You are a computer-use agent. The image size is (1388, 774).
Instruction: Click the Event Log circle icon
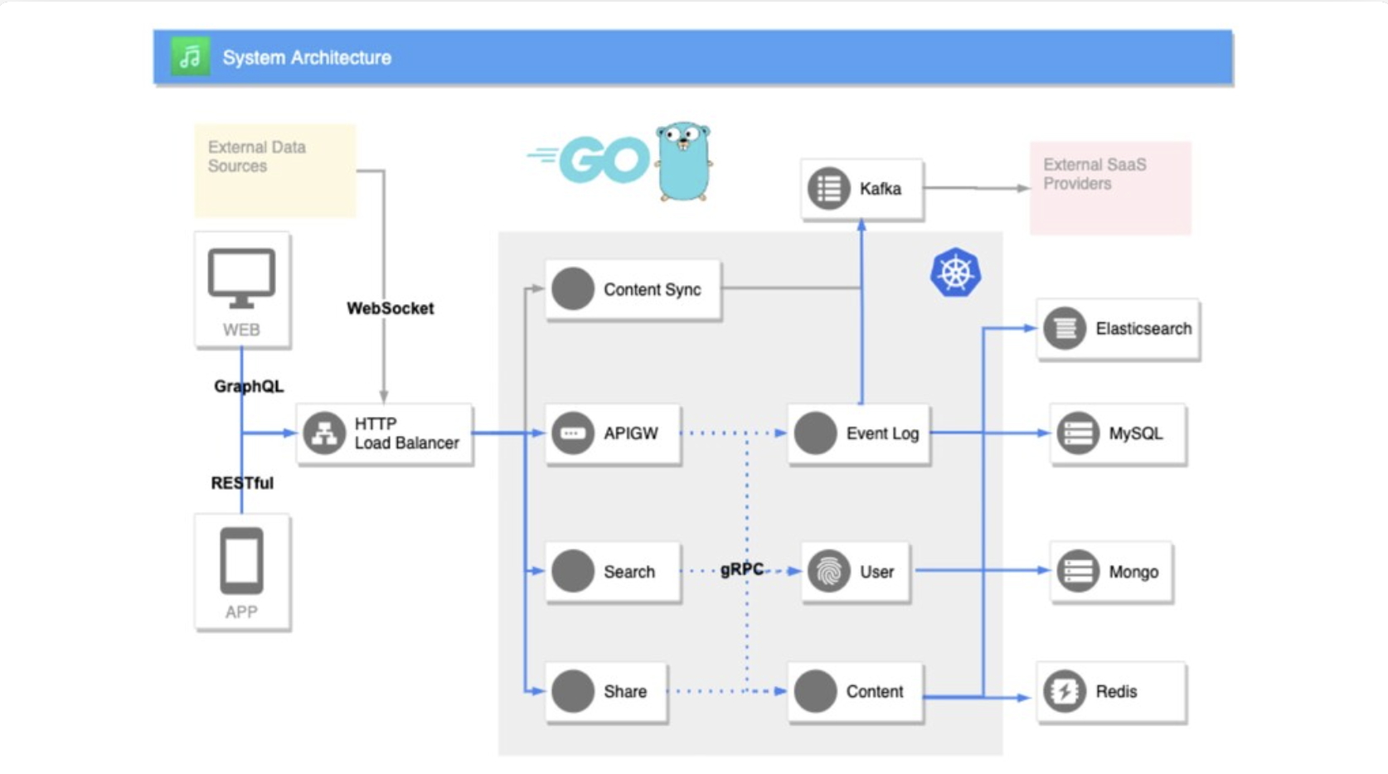pyautogui.click(x=815, y=433)
